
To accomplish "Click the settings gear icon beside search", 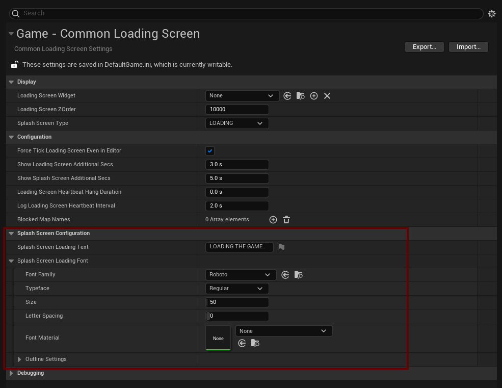I will 491,14.
